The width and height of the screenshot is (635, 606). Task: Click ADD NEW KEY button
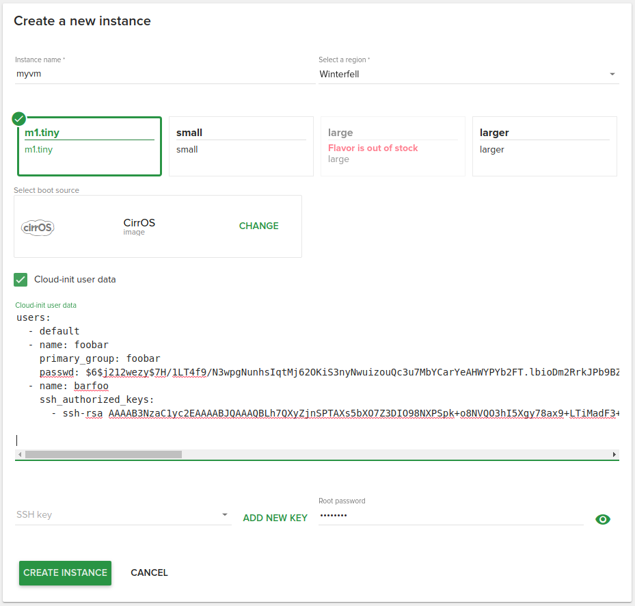(x=275, y=518)
